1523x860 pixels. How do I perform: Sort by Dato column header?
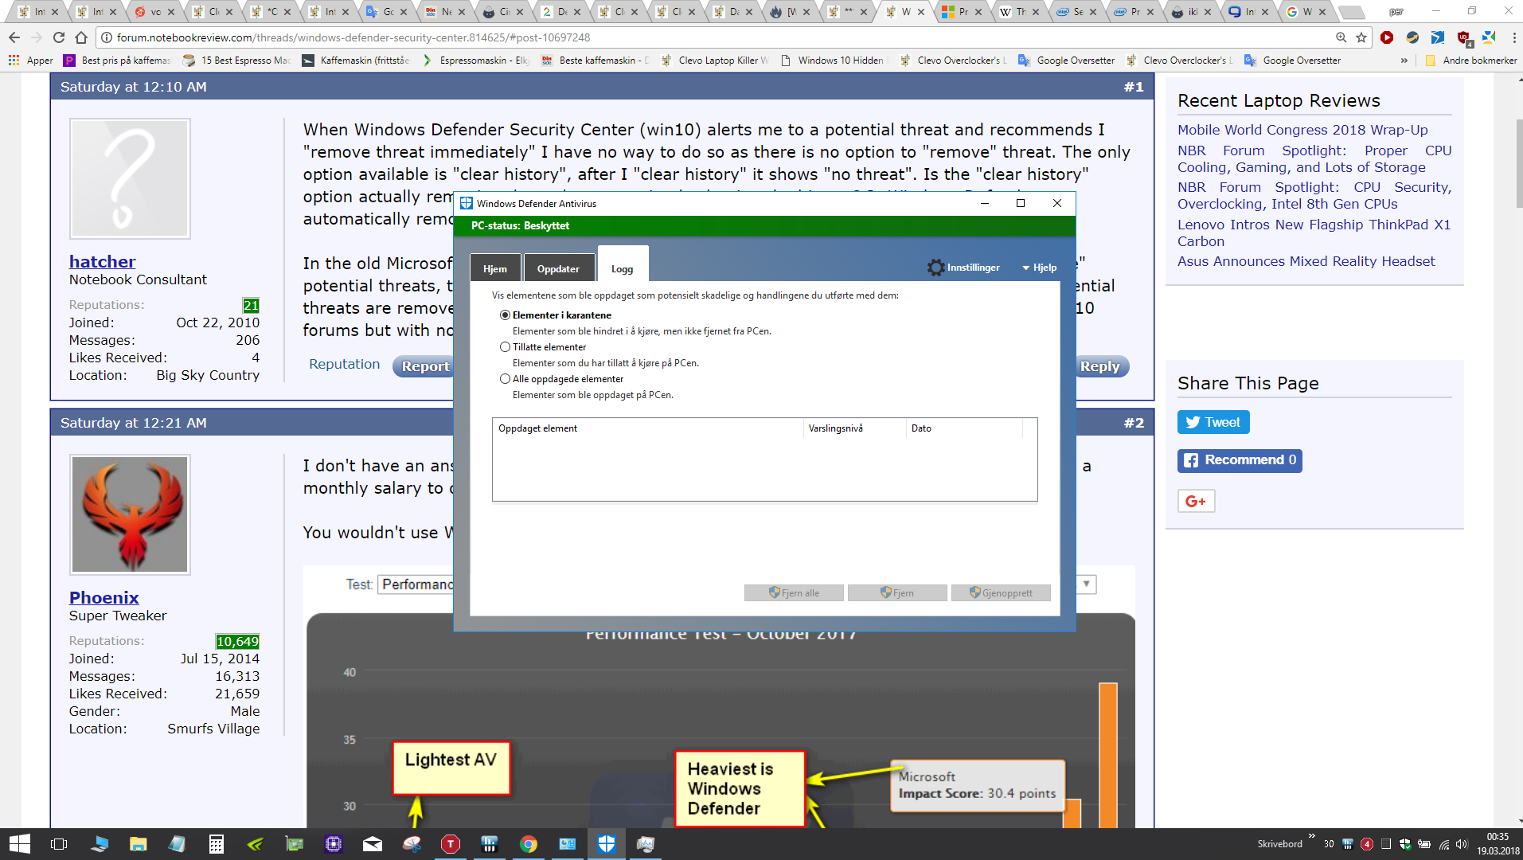tap(964, 428)
